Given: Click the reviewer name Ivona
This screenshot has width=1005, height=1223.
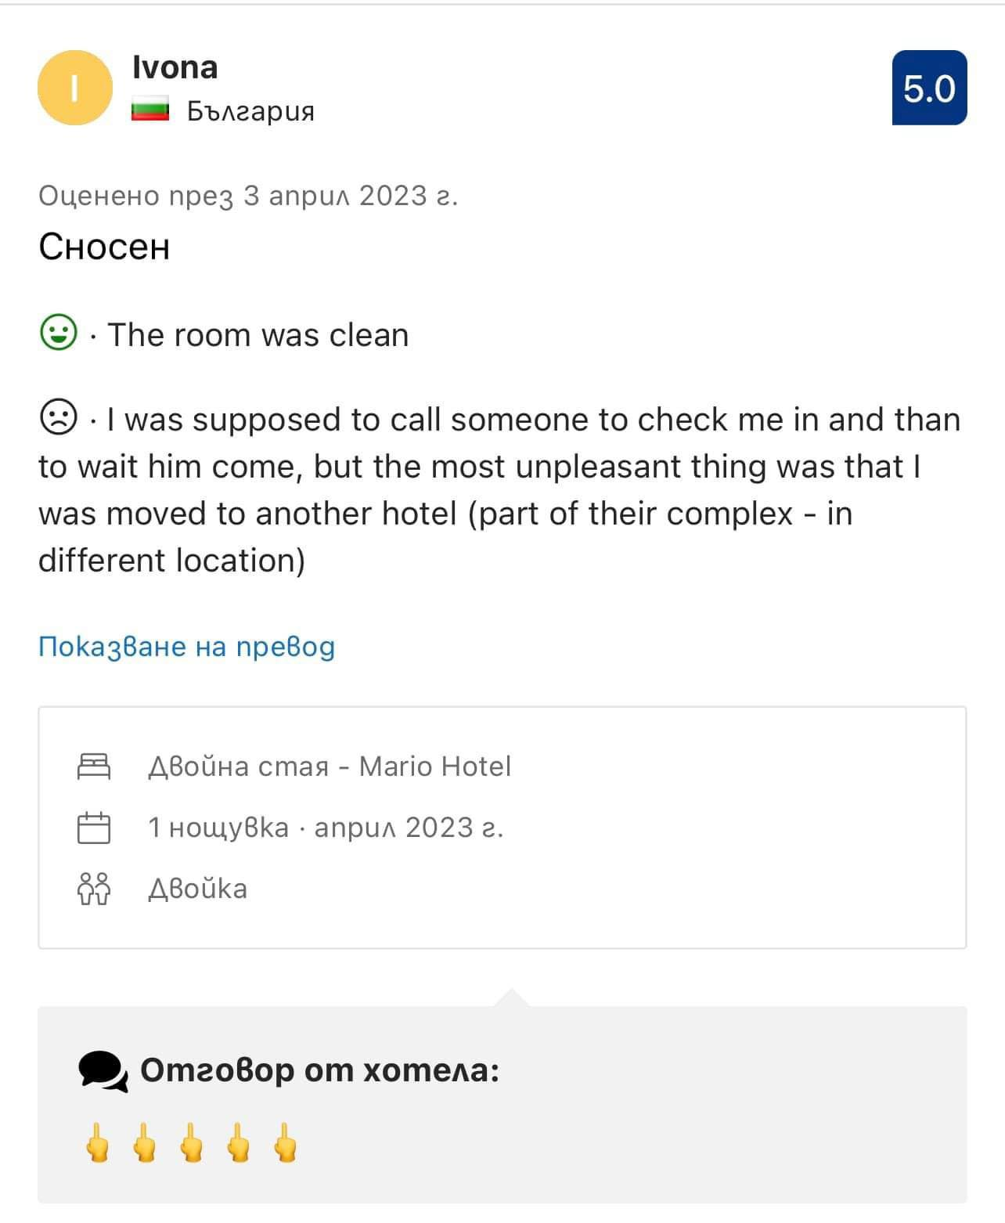Looking at the screenshot, I should point(175,67).
